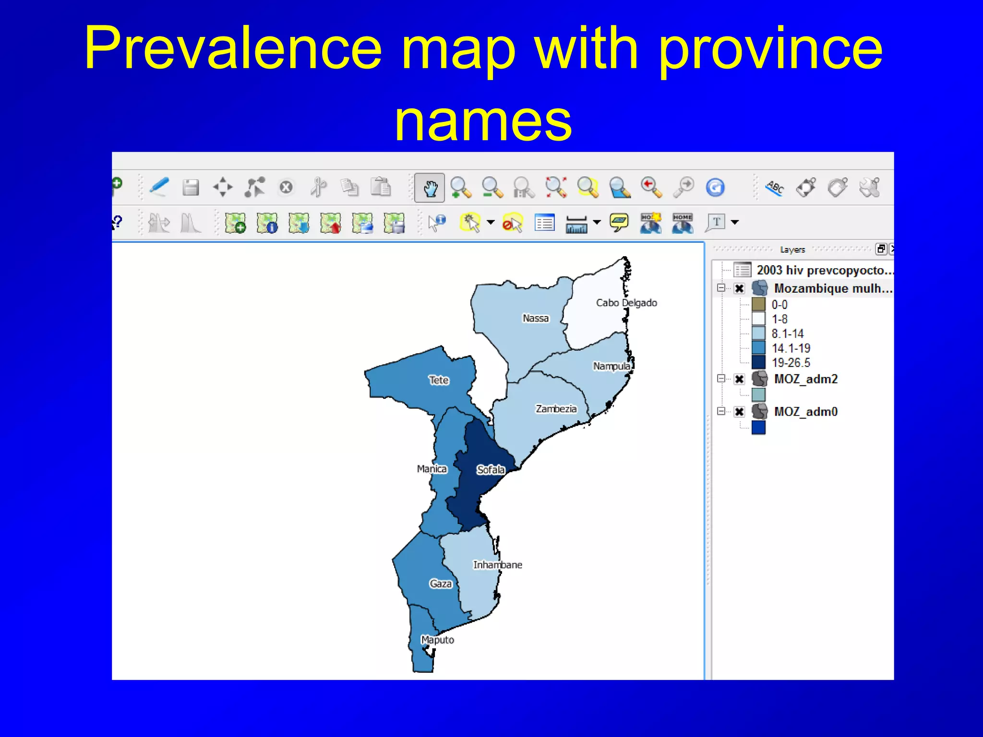Image resolution: width=983 pixels, height=737 pixels.
Task: Click map layer icon with blue info badge
Action: click(267, 223)
